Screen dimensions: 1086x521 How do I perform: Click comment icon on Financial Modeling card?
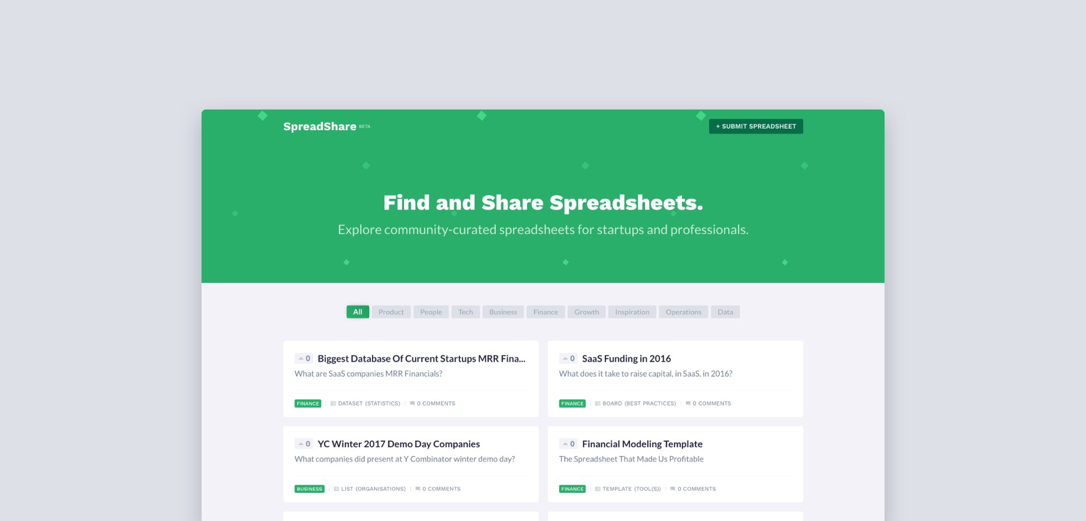[x=673, y=489]
